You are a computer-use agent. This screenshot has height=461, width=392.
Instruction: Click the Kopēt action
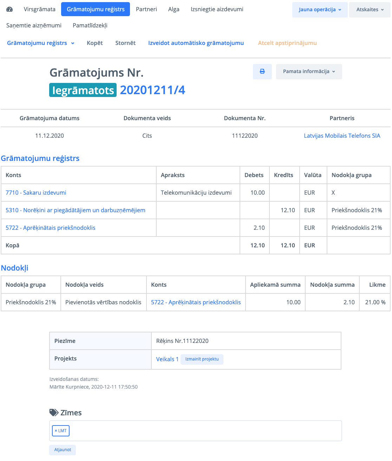coord(94,43)
